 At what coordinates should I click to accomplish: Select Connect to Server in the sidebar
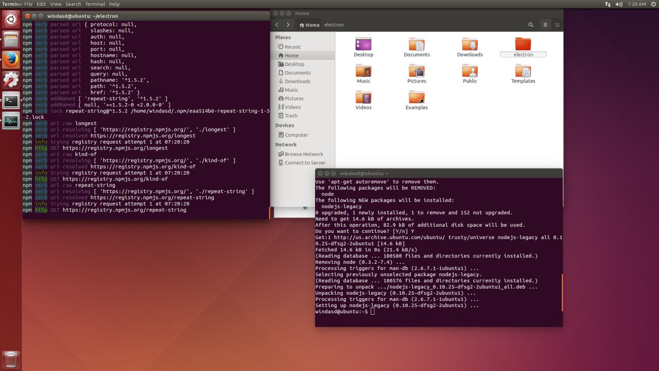pos(305,163)
